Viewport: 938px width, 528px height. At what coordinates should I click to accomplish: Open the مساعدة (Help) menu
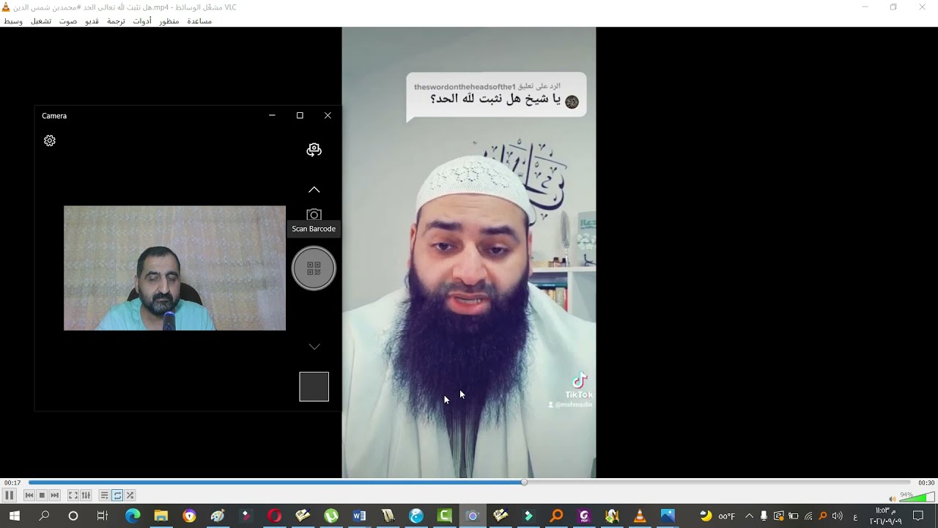point(199,21)
